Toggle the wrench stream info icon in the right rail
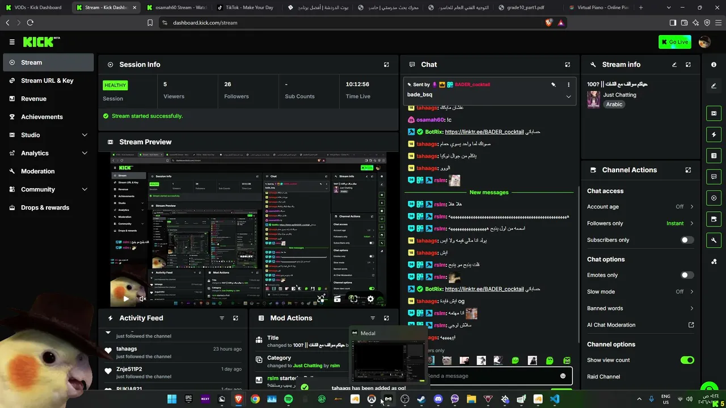The width and height of the screenshot is (726, 408). [714, 240]
